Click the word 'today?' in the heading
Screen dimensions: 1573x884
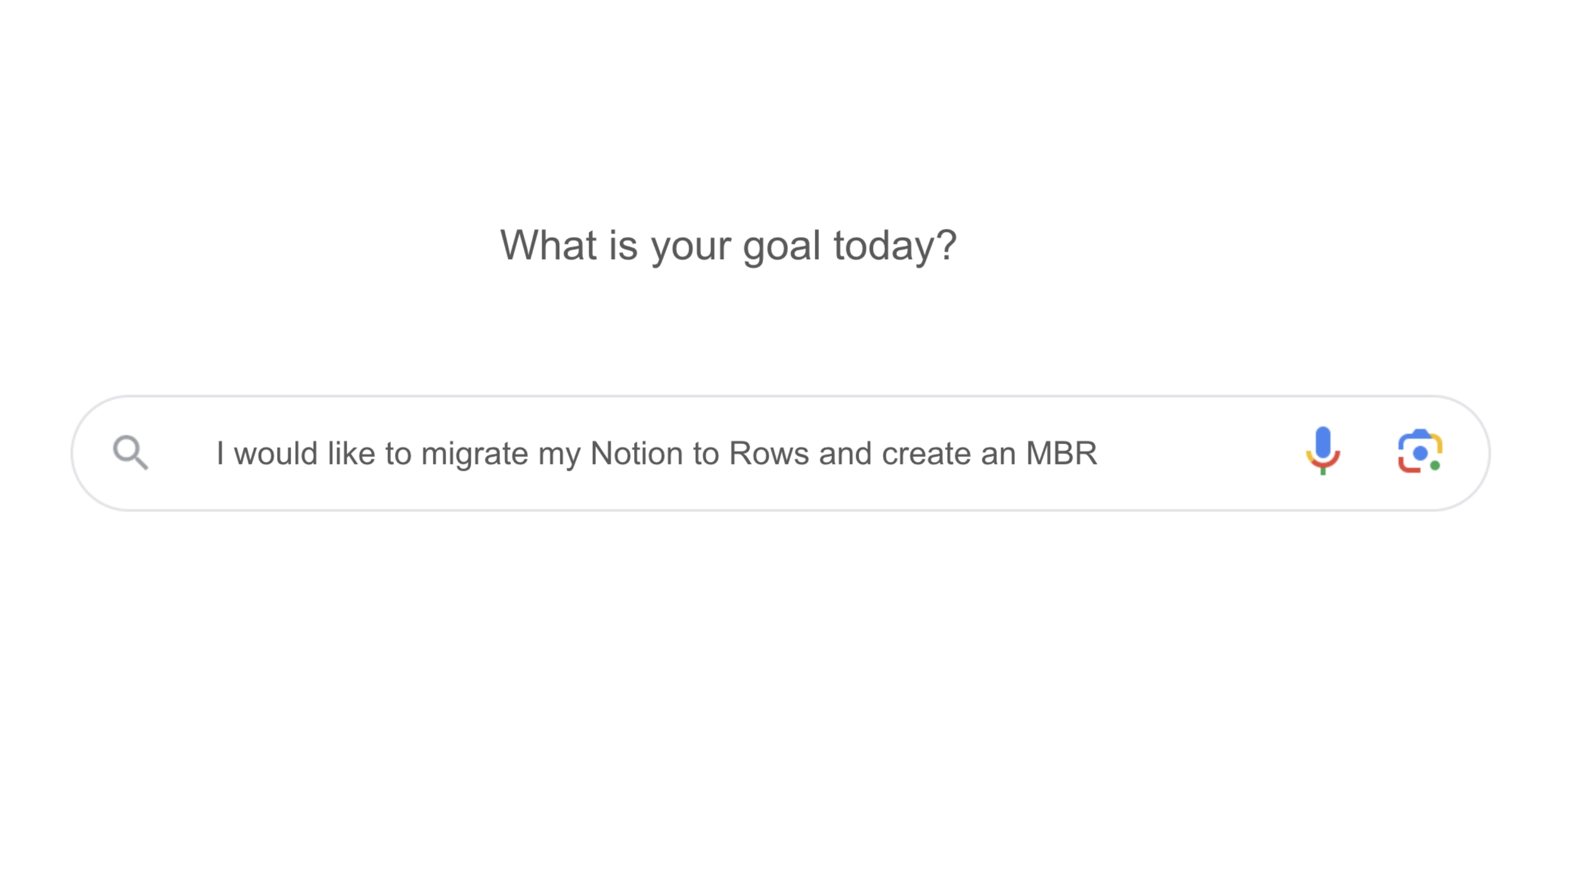[x=895, y=247]
